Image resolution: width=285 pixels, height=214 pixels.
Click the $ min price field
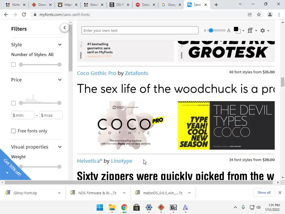click(x=23, y=115)
